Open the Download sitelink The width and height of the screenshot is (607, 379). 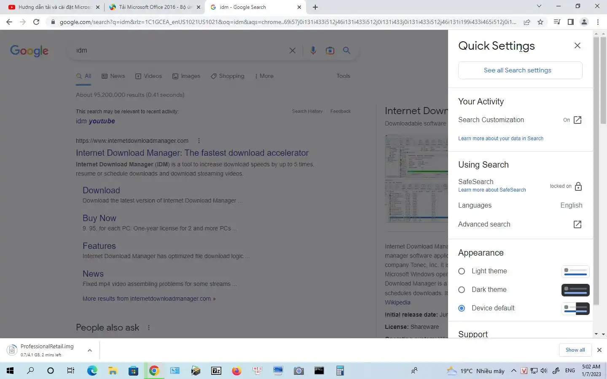coord(101,191)
